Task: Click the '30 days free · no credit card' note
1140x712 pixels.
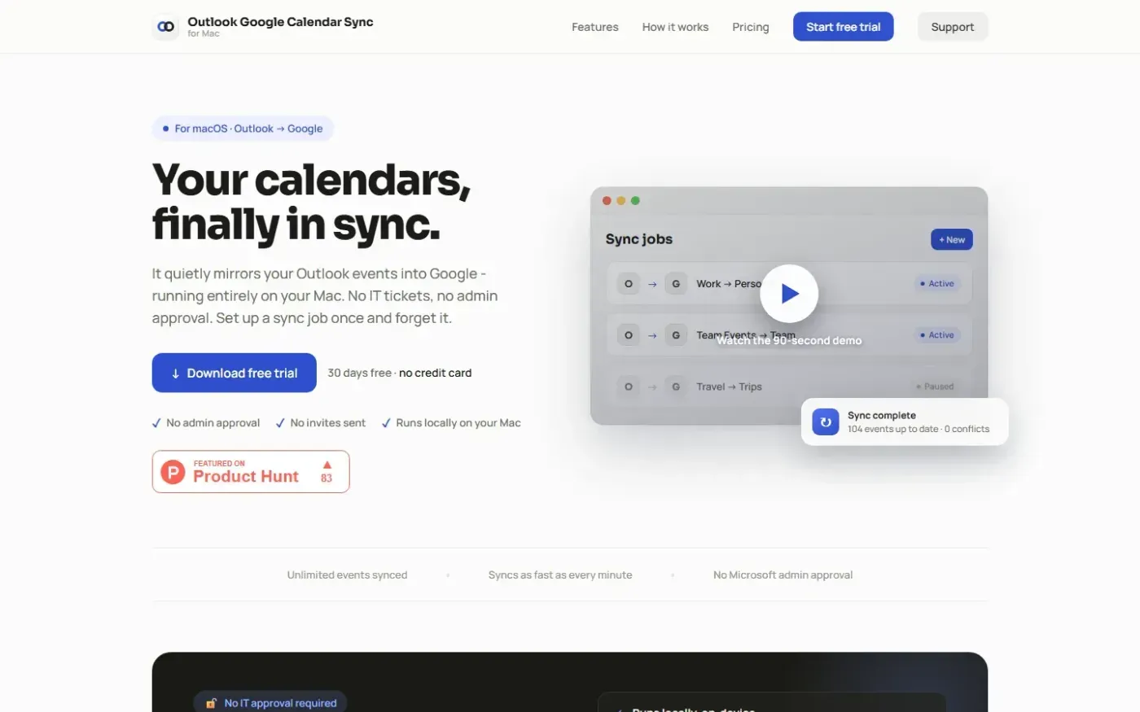Action: [400, 373]
